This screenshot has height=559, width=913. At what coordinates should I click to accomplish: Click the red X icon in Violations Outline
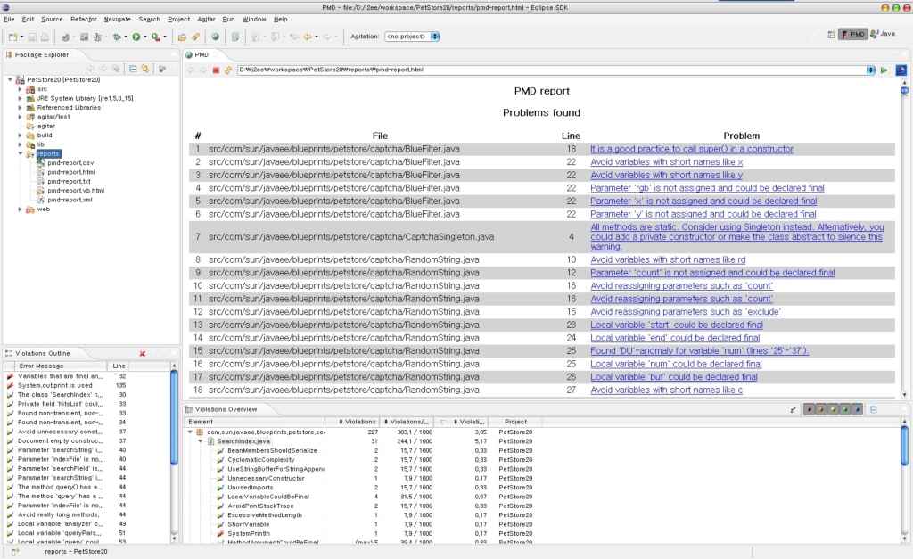[142, 353]
